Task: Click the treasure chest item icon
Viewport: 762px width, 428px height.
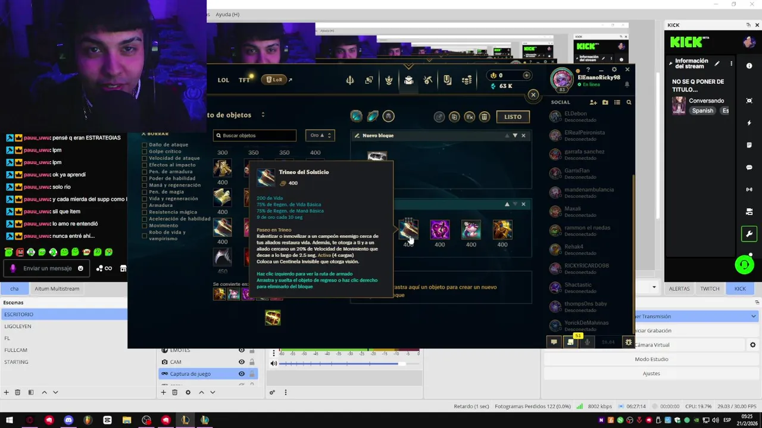Action: [x=273, y=318]
